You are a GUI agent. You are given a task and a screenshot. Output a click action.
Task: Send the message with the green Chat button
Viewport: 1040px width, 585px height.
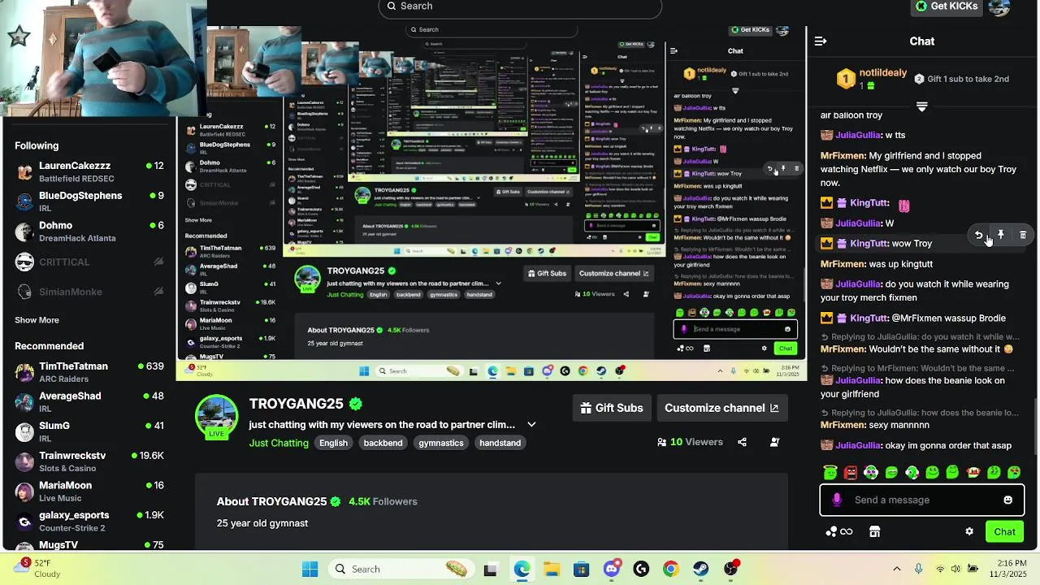click(1005, 531)
